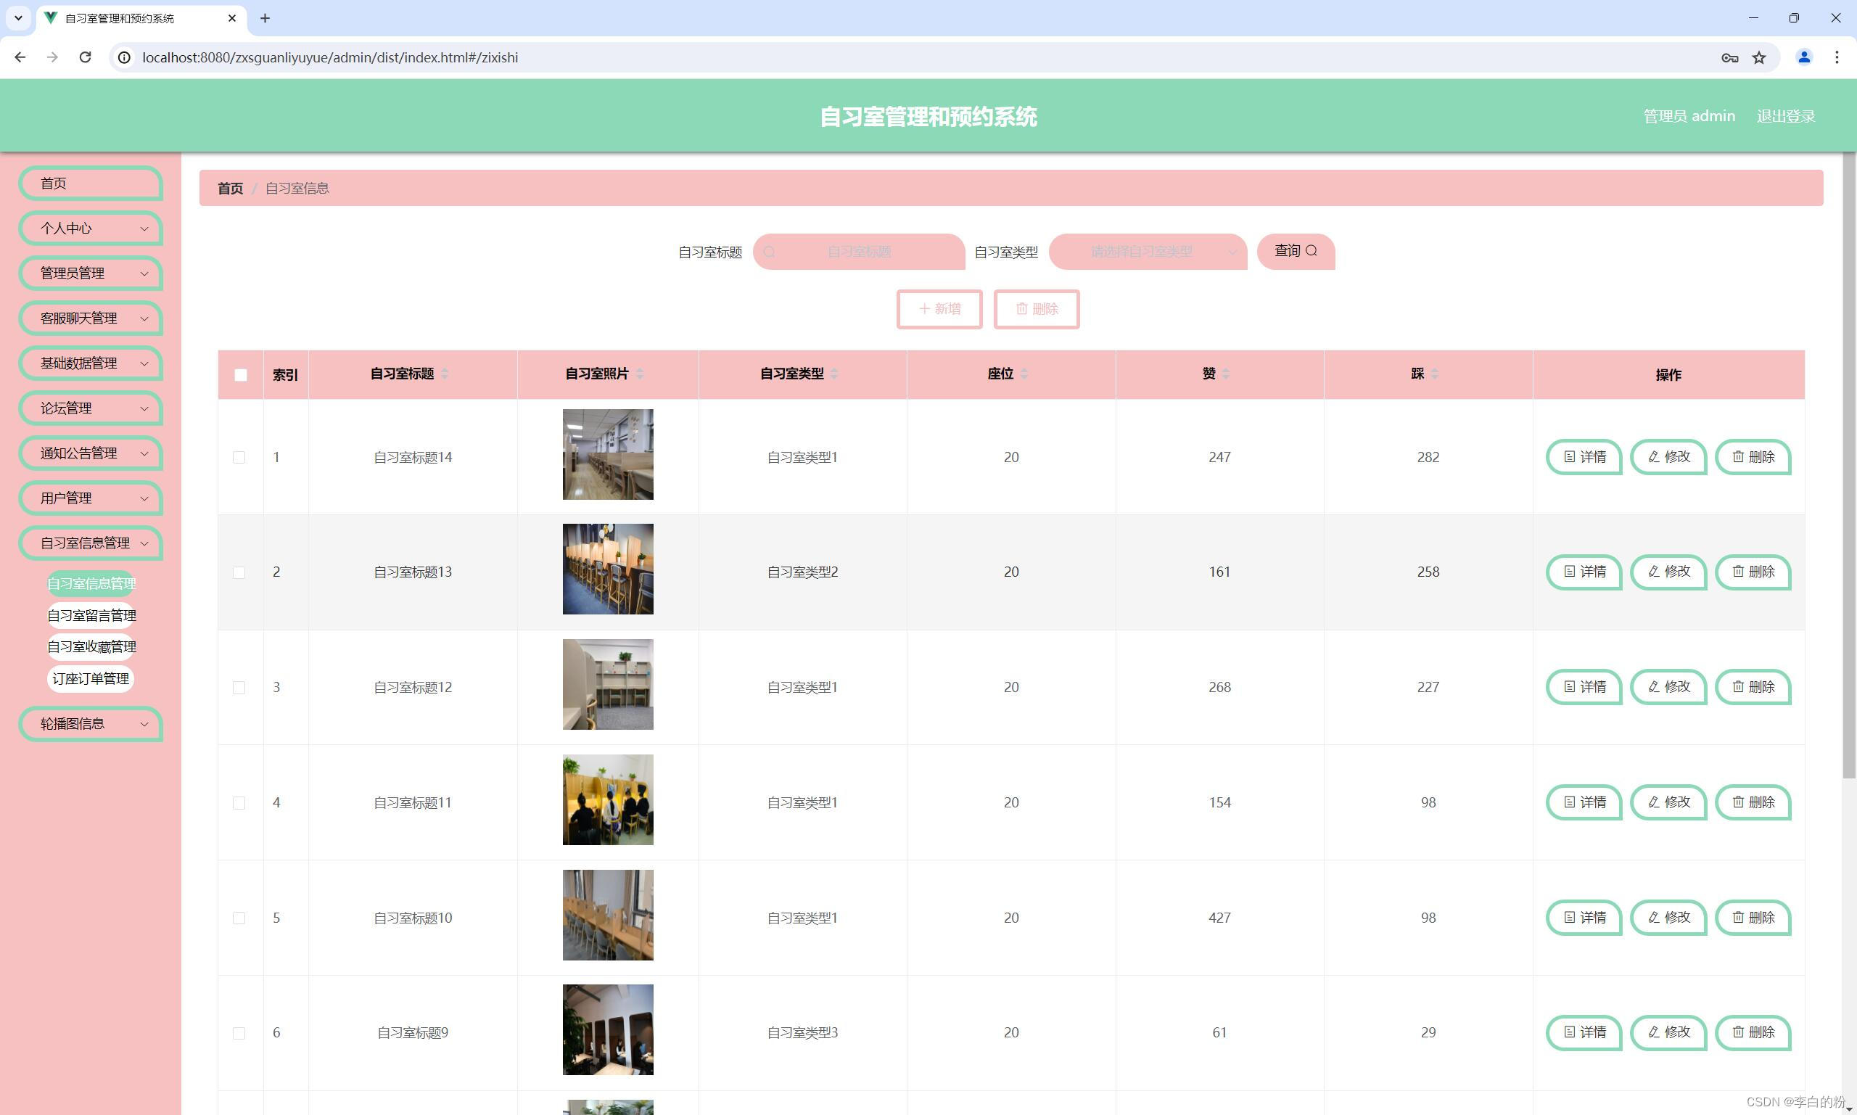The image size is (1857, 1115).
Task: Open 自习室留言管理 submenu item
Action: (91, 615)
